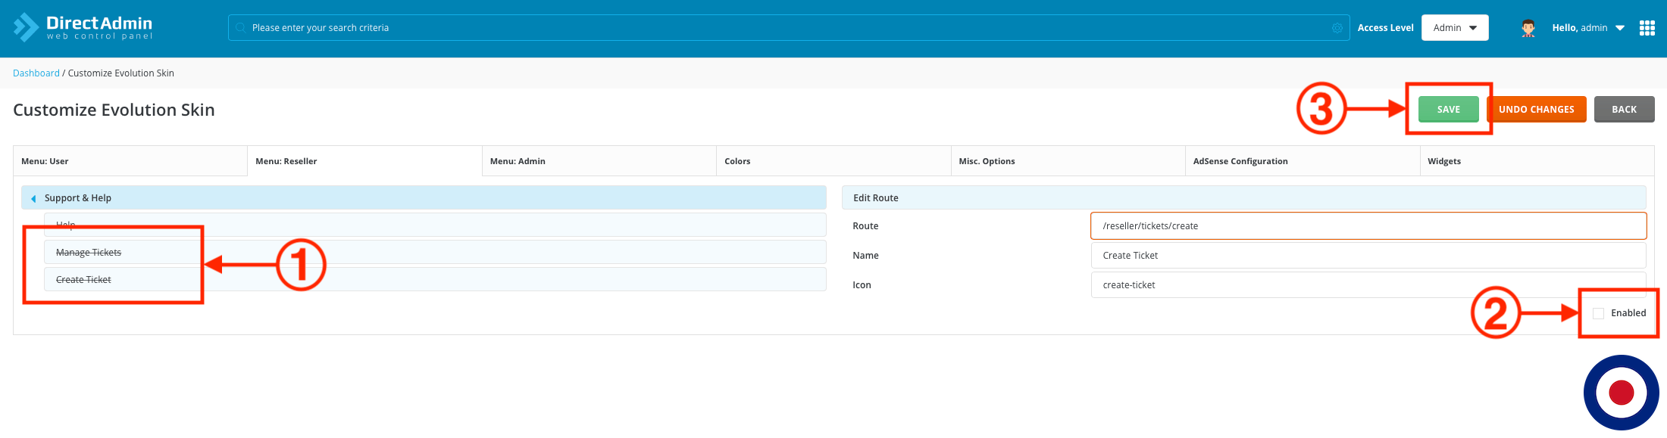The width and height of the screenshot is (1667, 438).
Task: Click the Undo Changes button
Action: pyautogui.click(x=1536, y=110)
